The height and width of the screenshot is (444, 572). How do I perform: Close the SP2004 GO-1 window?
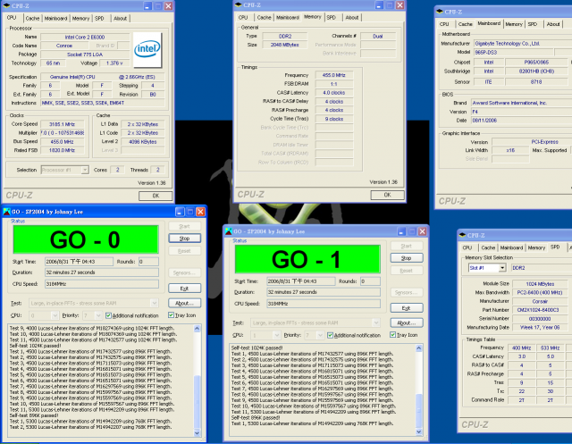[423, 231]
